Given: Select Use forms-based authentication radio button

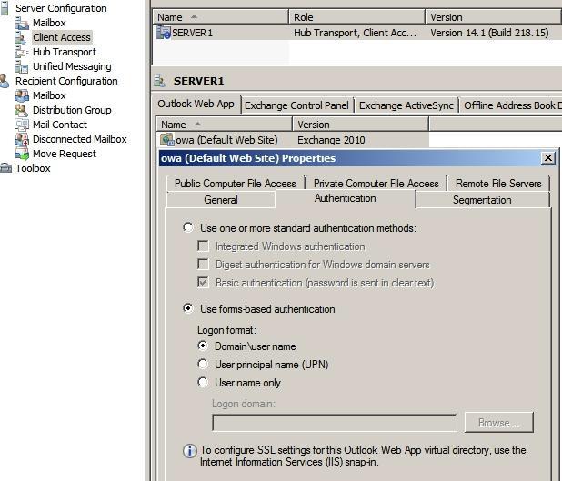Looking at the screenshot, I should 188,308.
